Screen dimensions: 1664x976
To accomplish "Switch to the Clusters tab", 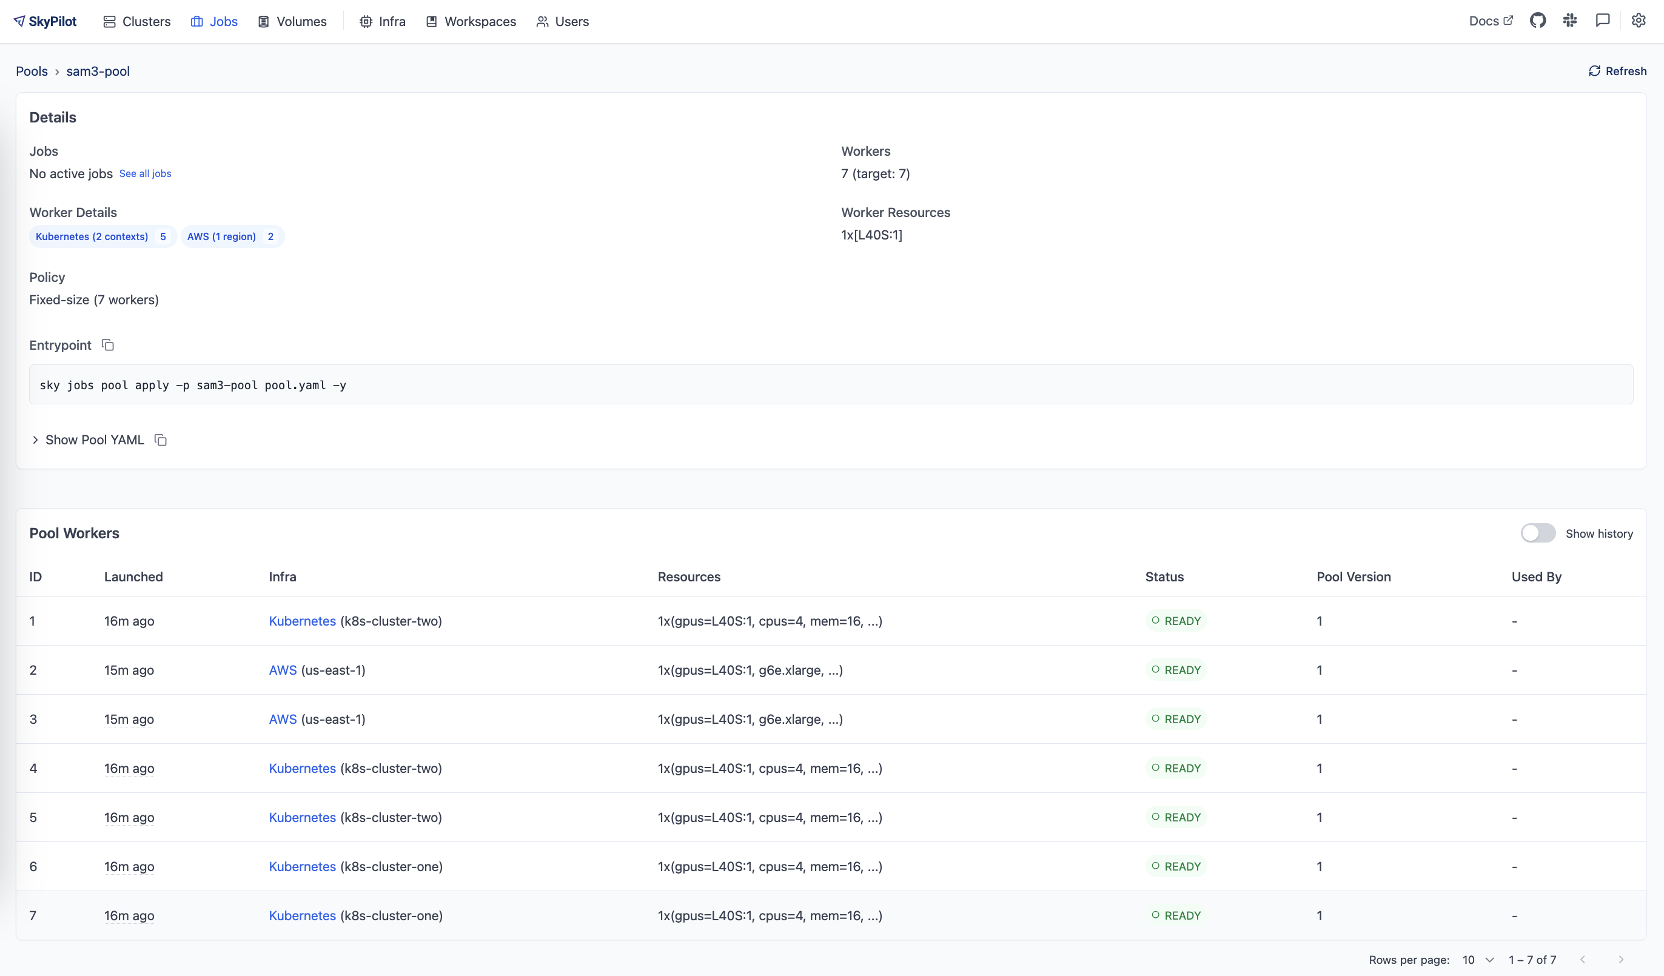I will point(136,21).
